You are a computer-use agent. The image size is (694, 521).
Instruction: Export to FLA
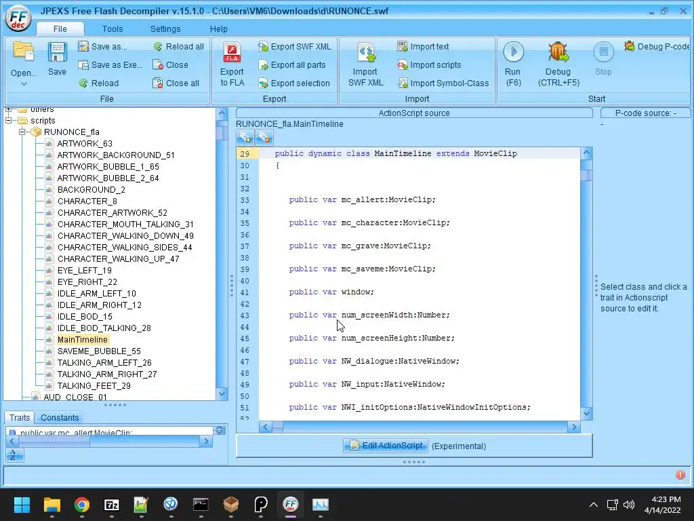[232, 64]
